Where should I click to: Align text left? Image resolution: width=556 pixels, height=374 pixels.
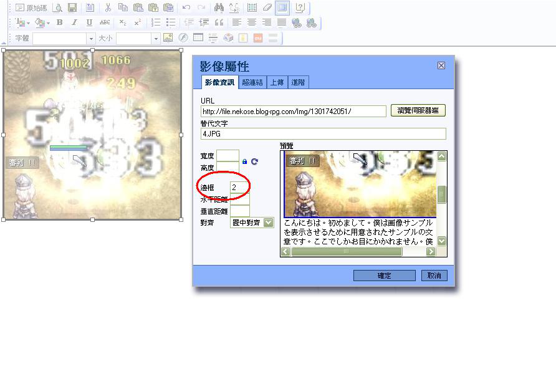[x=236, y=22]
